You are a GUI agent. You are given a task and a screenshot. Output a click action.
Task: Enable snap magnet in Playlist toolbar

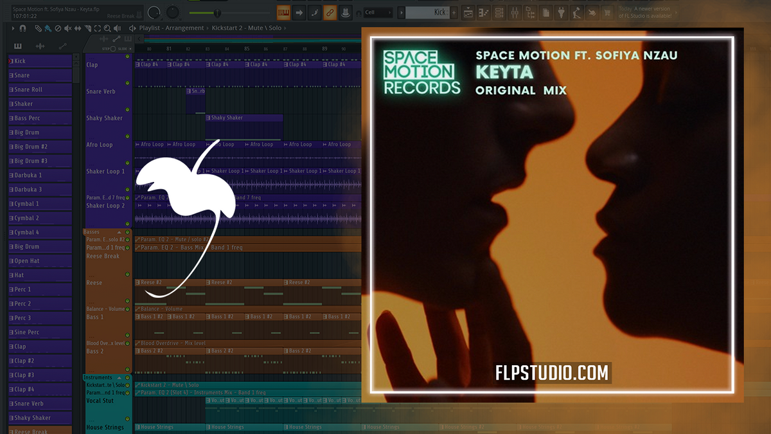coord(23,28)
